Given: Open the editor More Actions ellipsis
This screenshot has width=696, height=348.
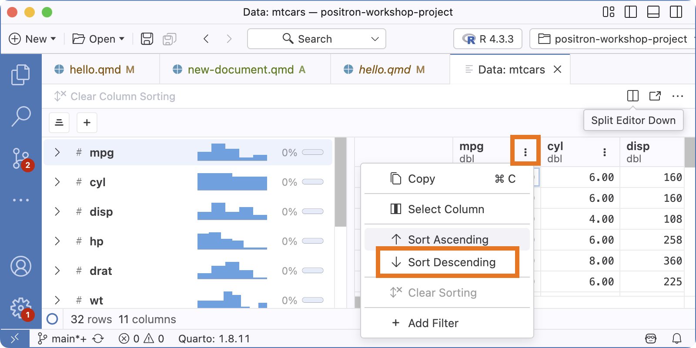Looking at the screenshot, I should tap(678, 96).
